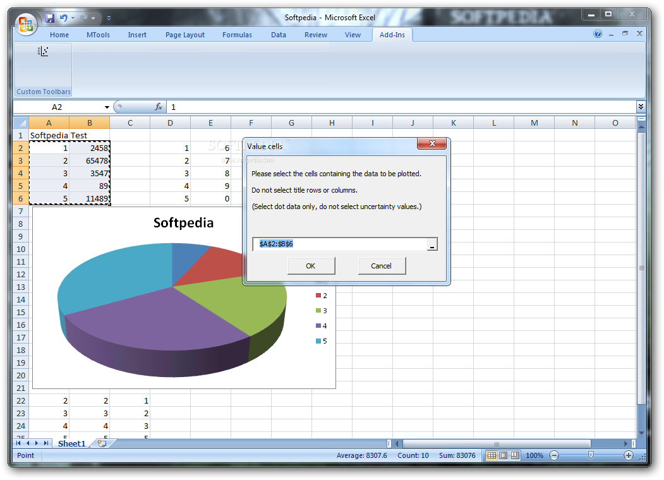Go to the last sheet tab arrow

point(46,443)
